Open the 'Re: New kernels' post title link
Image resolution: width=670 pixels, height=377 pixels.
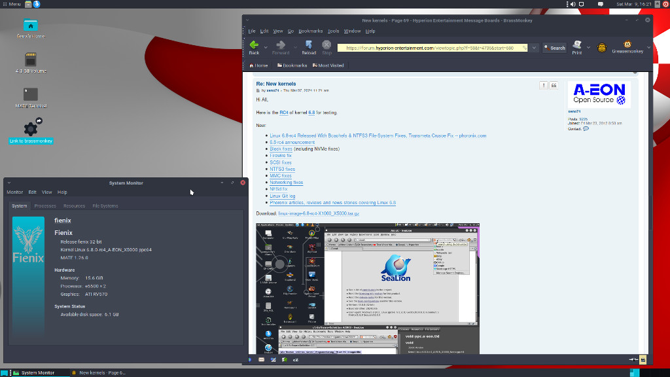(275, 84)
